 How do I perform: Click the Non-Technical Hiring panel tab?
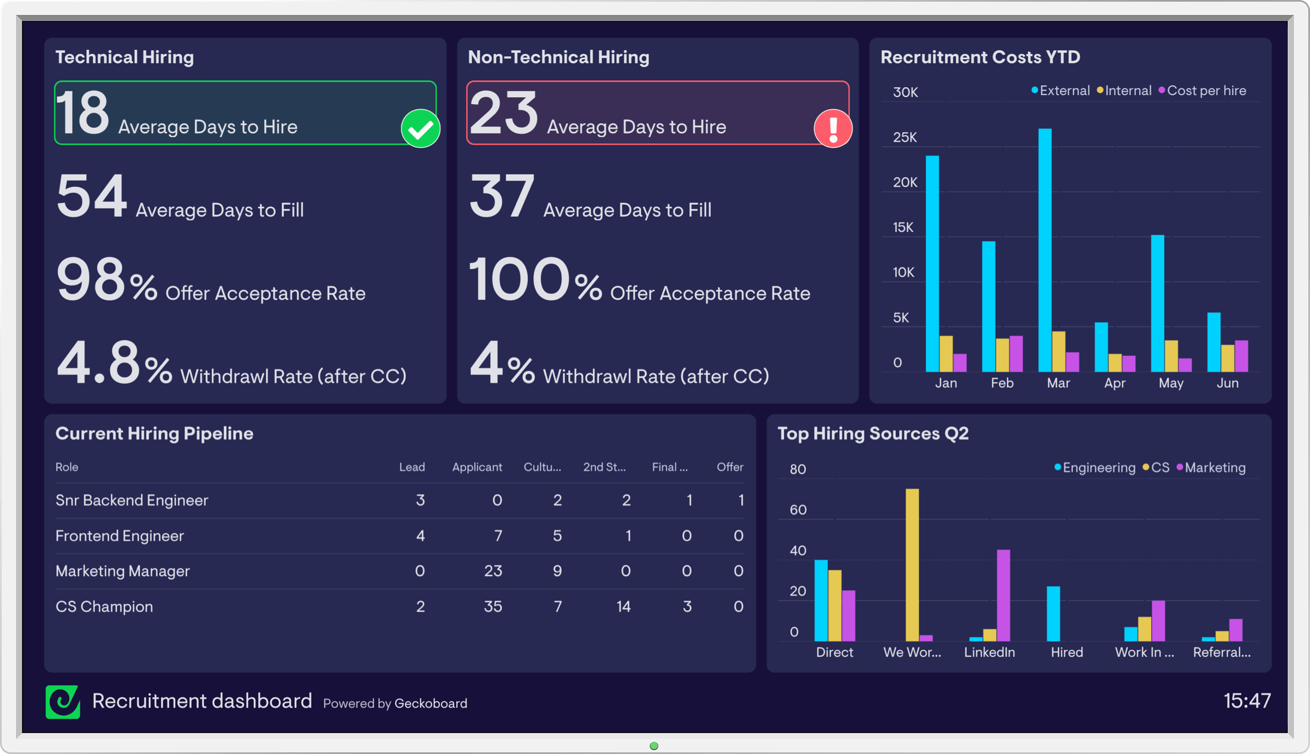coord(558,56)
